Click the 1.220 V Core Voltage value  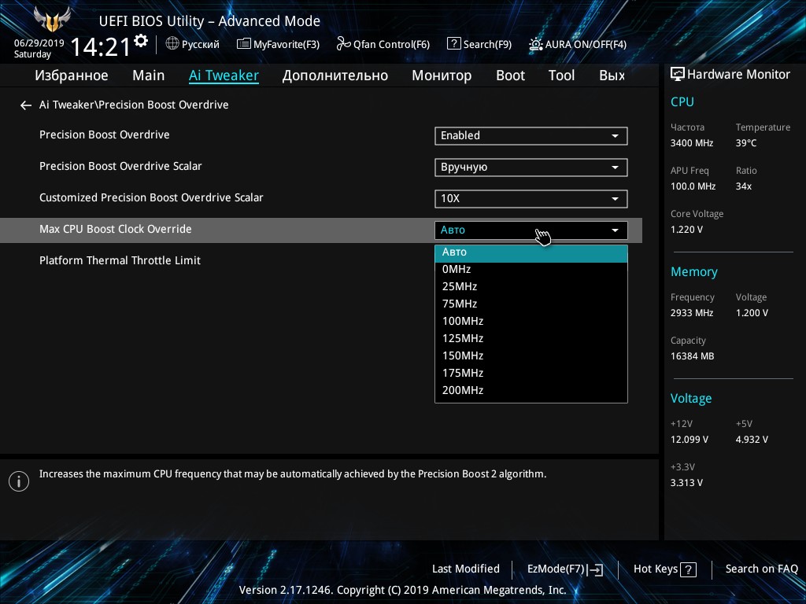click(686, 230)
